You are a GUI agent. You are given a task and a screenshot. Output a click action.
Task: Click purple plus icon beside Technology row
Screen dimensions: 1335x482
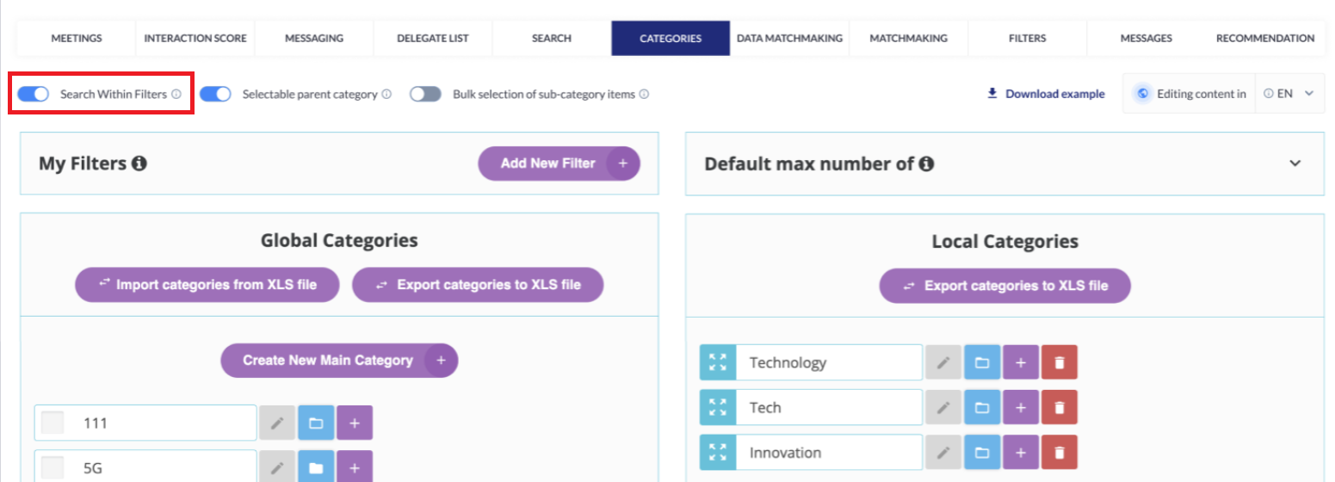click(x=1021, y=362)
